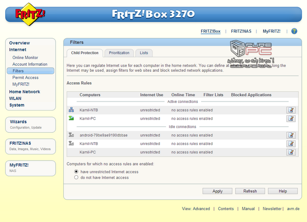This screenshot has height=222, width=307.
Task: Edit access rules for active Kamil-NTB
Action: (291, 110)
